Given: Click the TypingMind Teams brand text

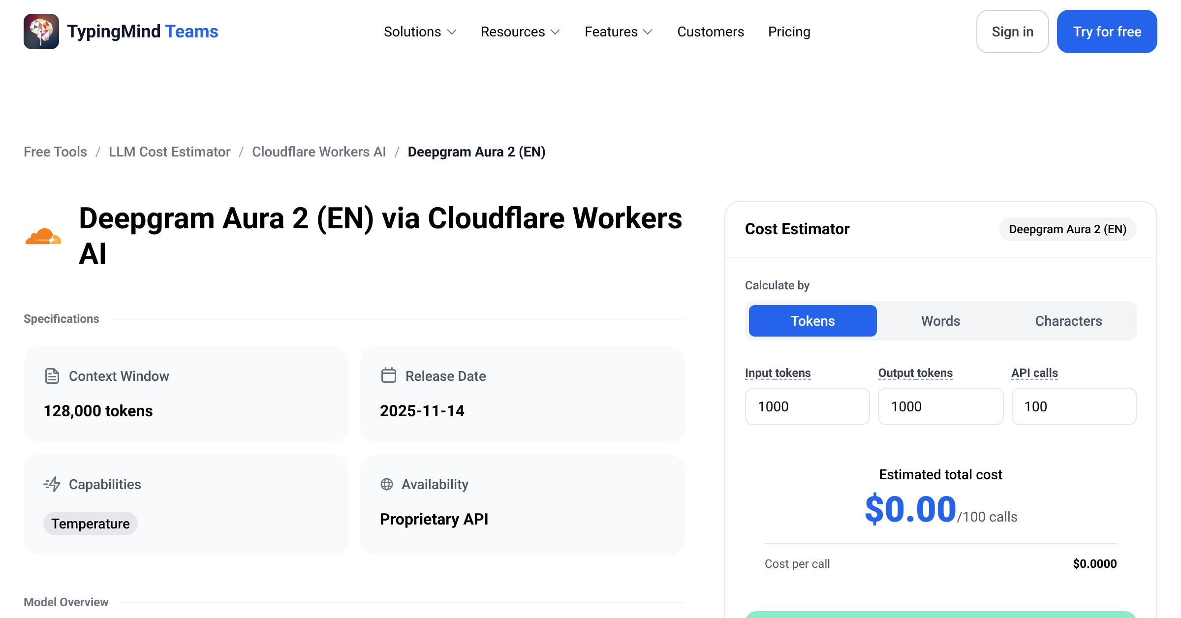Looking at the screenshot, I should coord(143,31).
